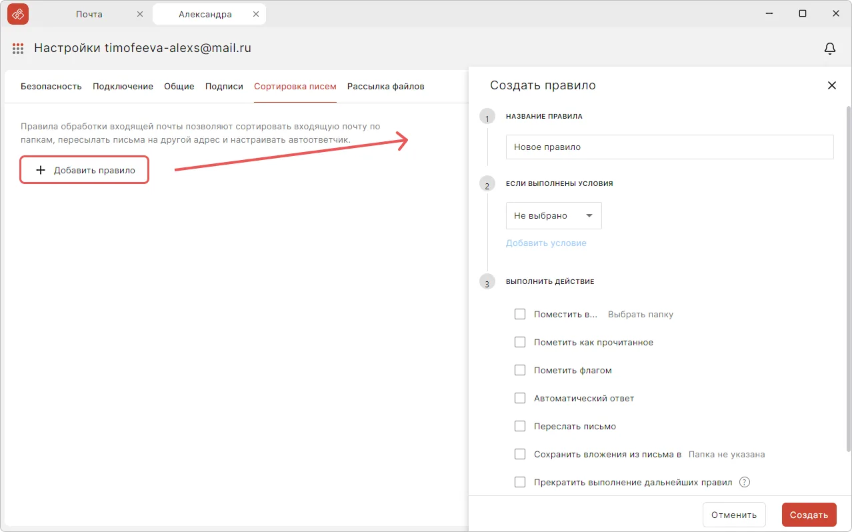Maximize the application window
The width and height of the screenshot is (852, 532).
[803, 13]
